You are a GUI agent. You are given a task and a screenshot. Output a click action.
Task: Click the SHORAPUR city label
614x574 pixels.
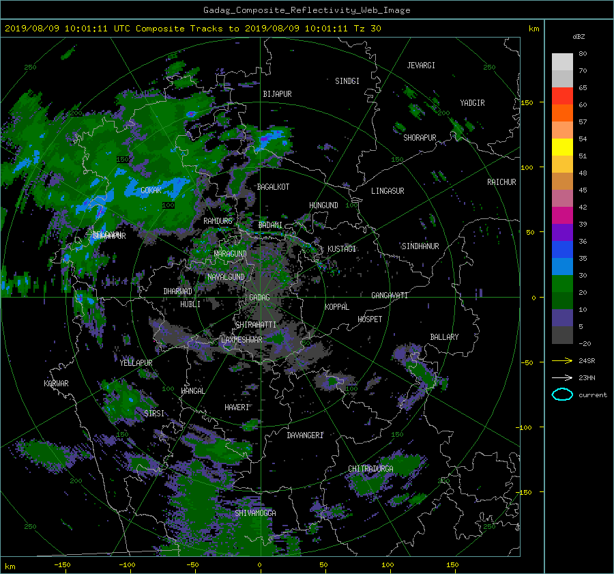420,138
